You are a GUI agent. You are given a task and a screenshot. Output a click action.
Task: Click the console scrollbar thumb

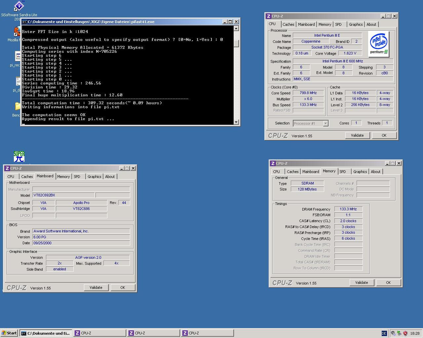(236, 43)
